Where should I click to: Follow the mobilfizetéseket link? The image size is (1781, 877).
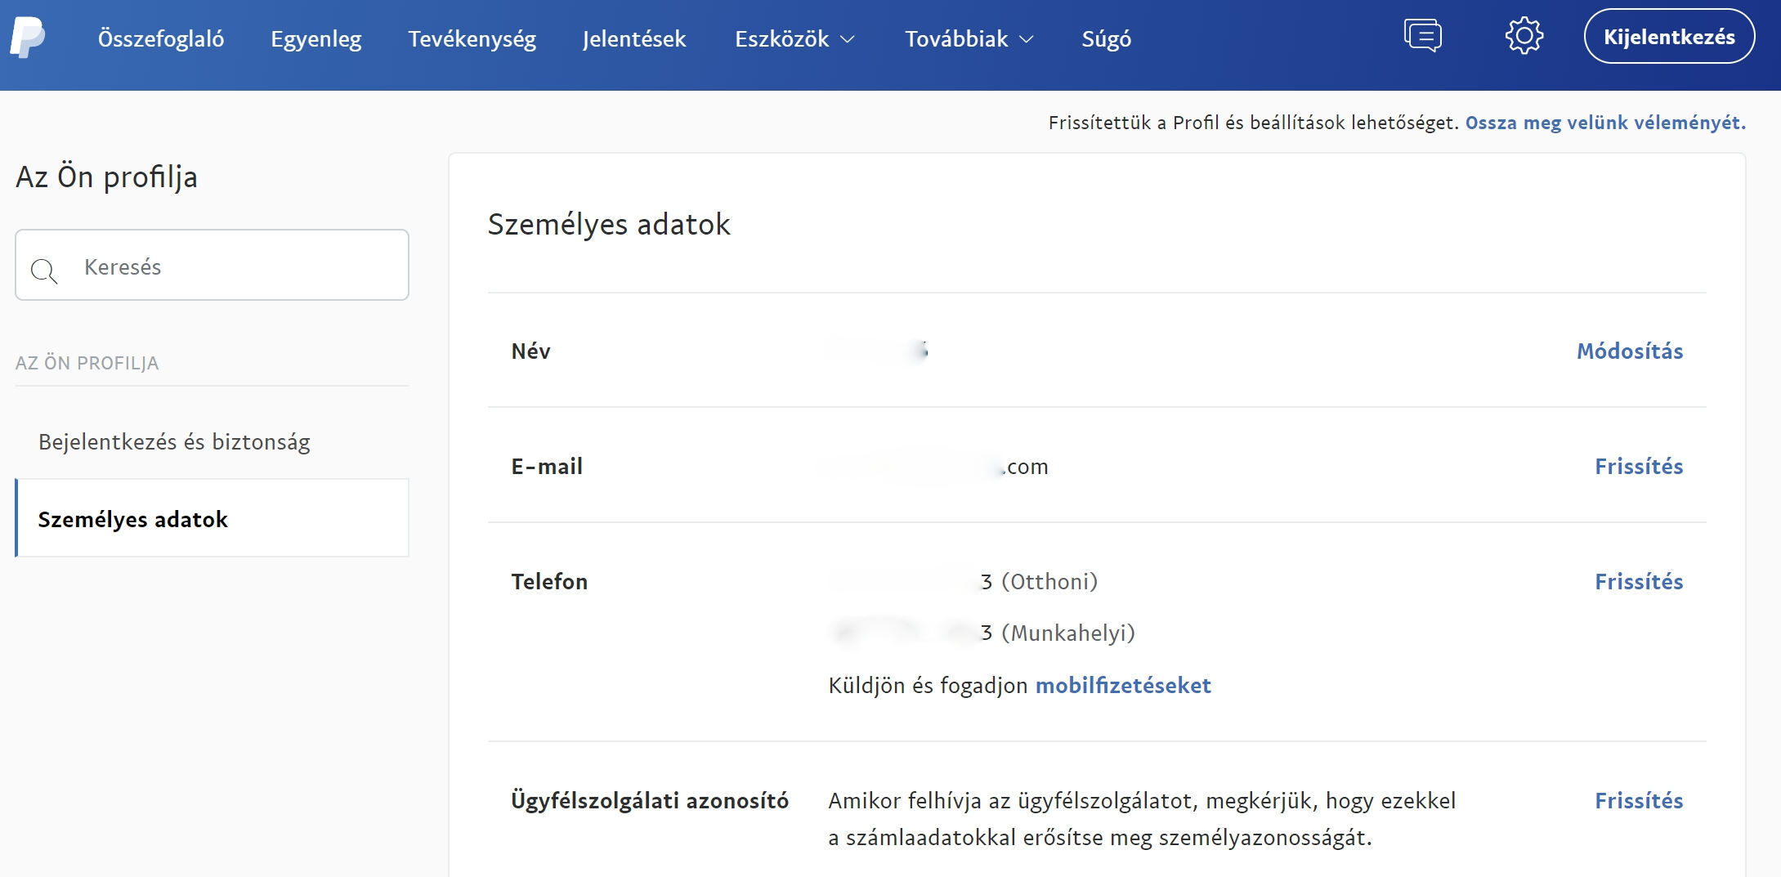pos(1122,685)
